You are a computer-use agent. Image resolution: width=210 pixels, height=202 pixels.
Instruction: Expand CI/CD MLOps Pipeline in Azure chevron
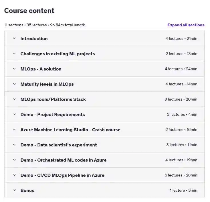(x=14, y=175)
